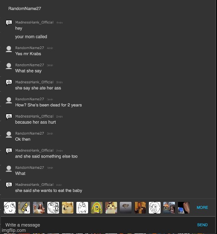The width and height of the screenshot is (217, 234).
Task: Pick the grey shark meme thumbnail
Action: pos(125,208)
